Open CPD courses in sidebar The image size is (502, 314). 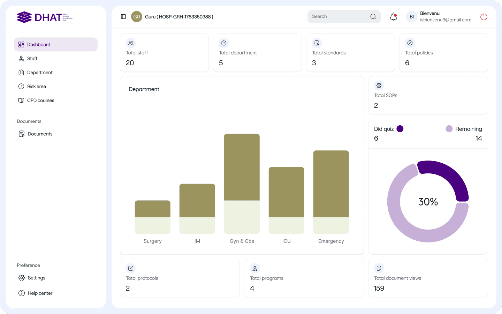pyautogui.click(x=40, y=100)
